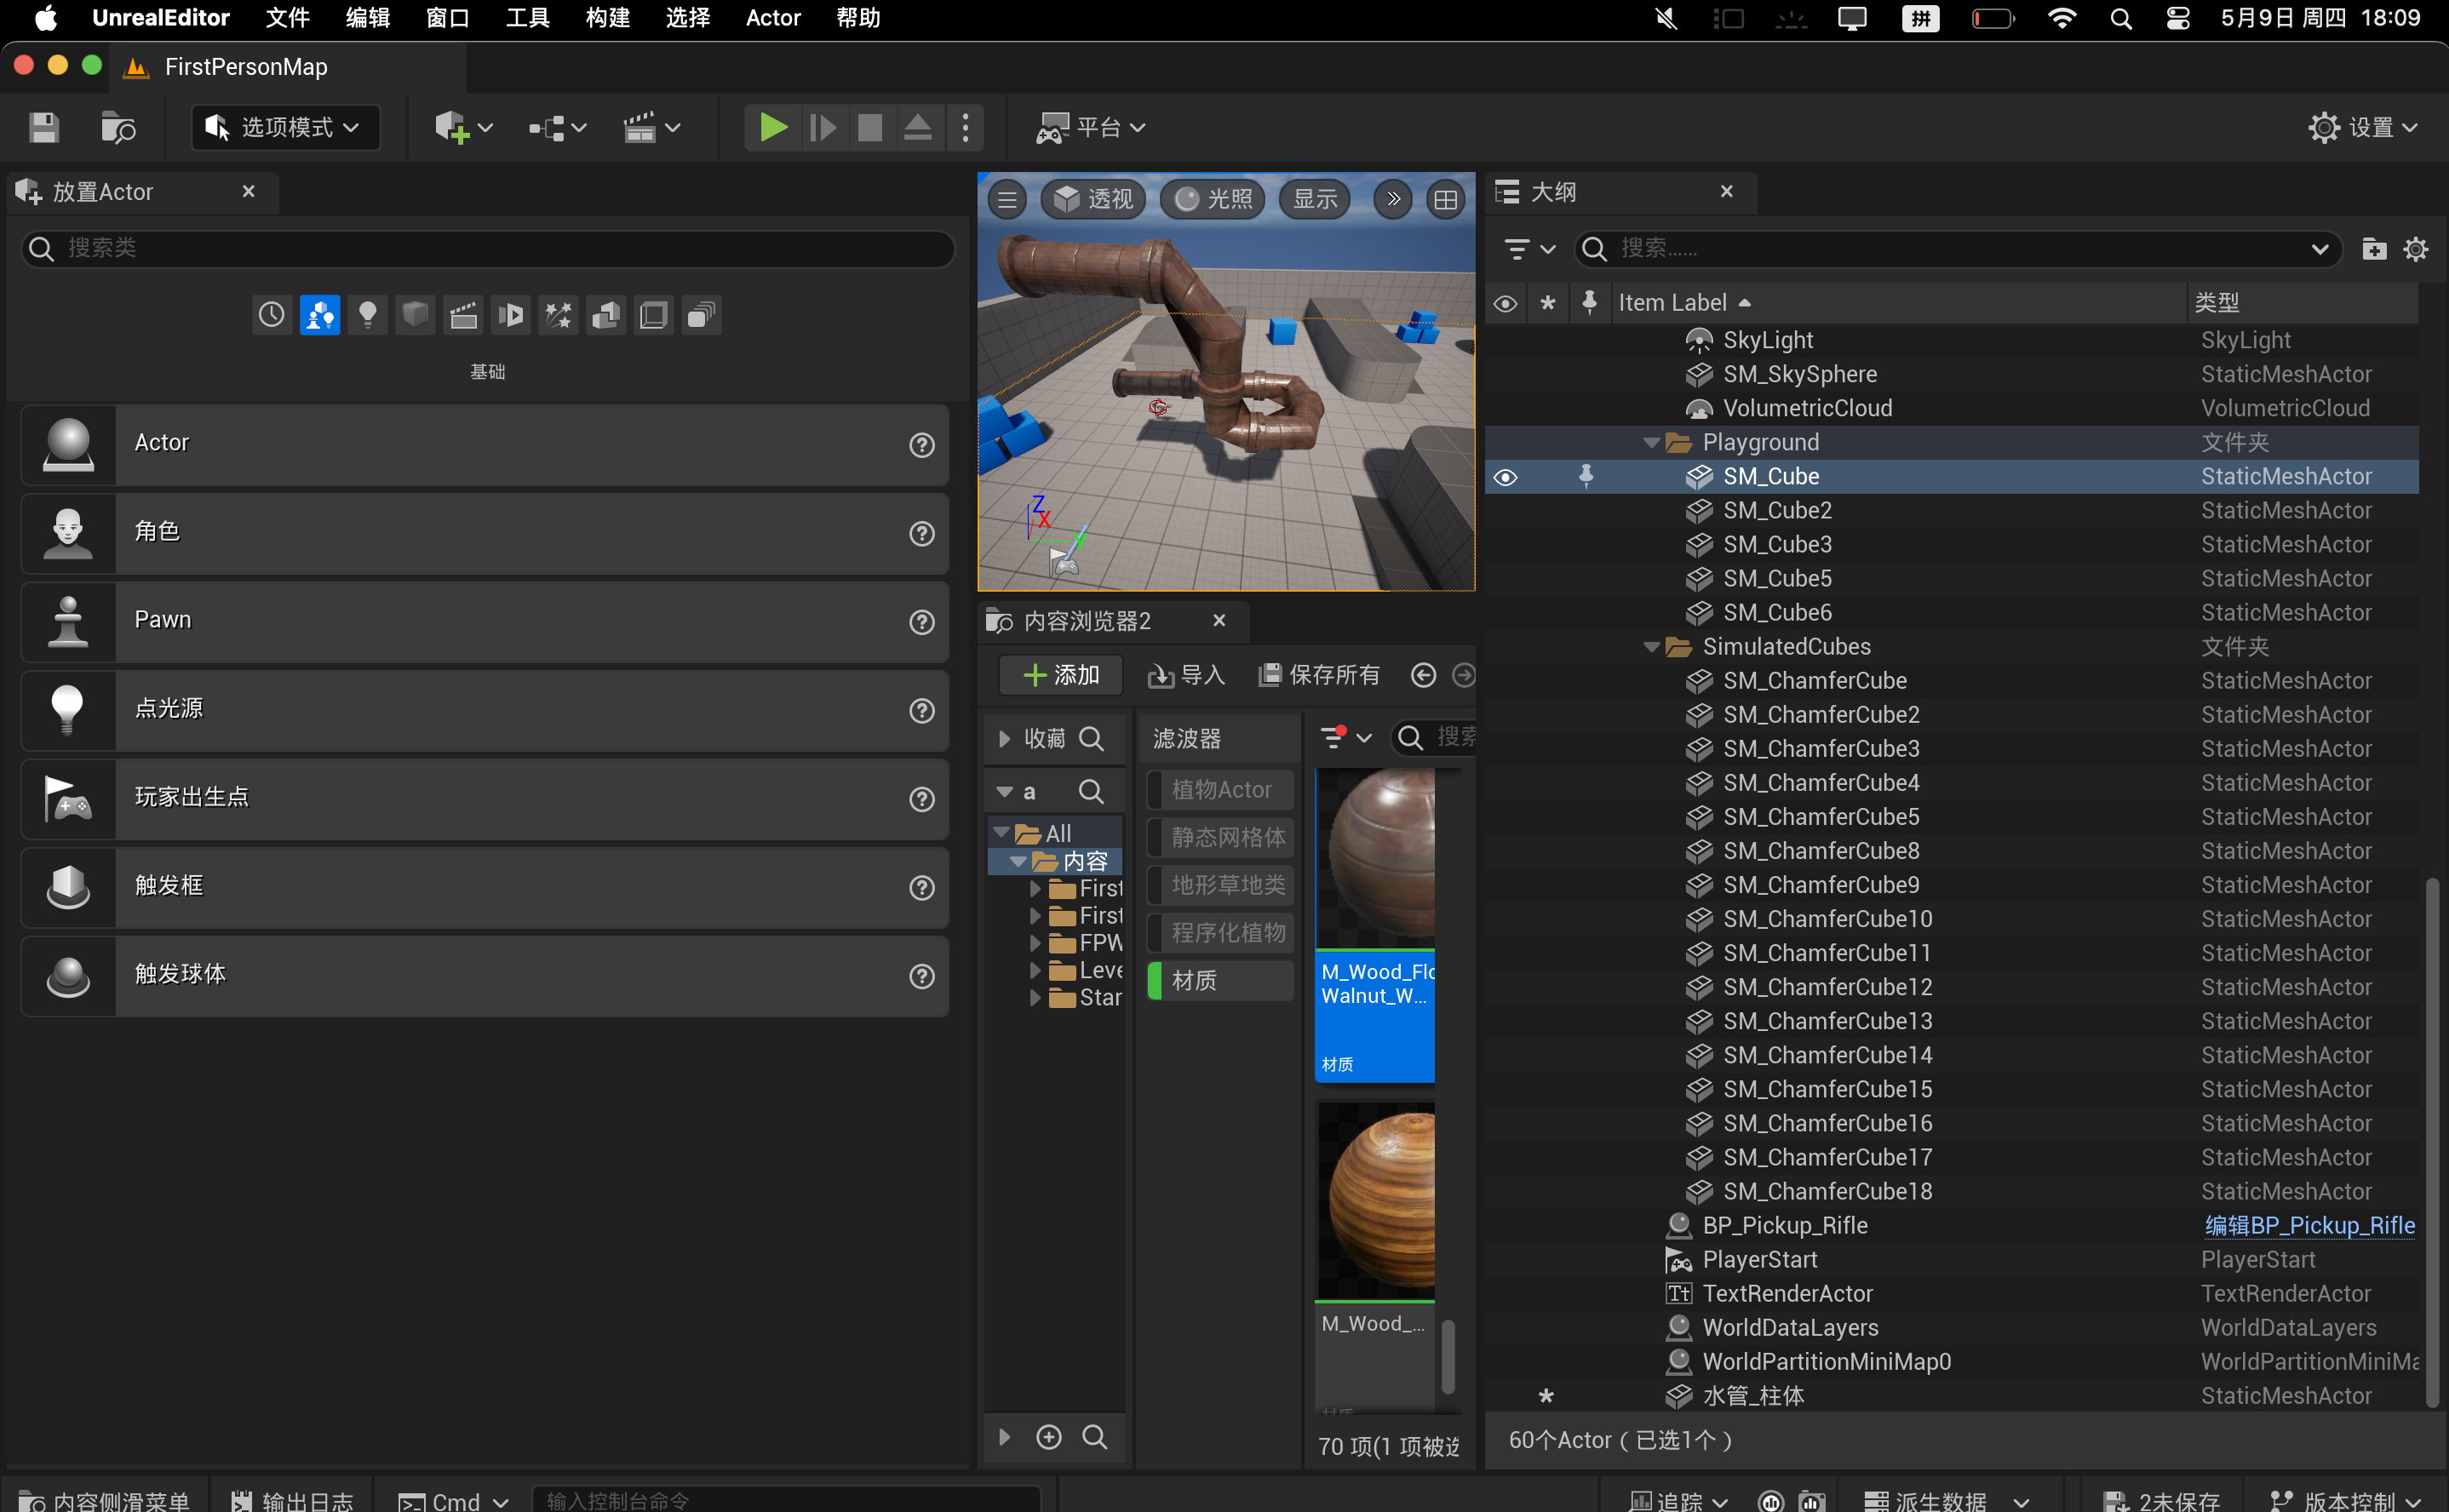This screenshot has height=1512, width=2449.
Task: Stop the play session
Action: point(870,127)
